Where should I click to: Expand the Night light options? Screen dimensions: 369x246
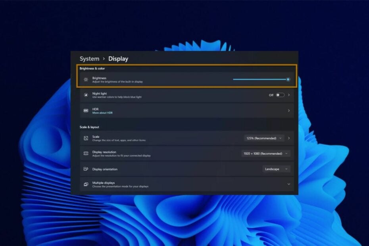(x=289, y=95)
